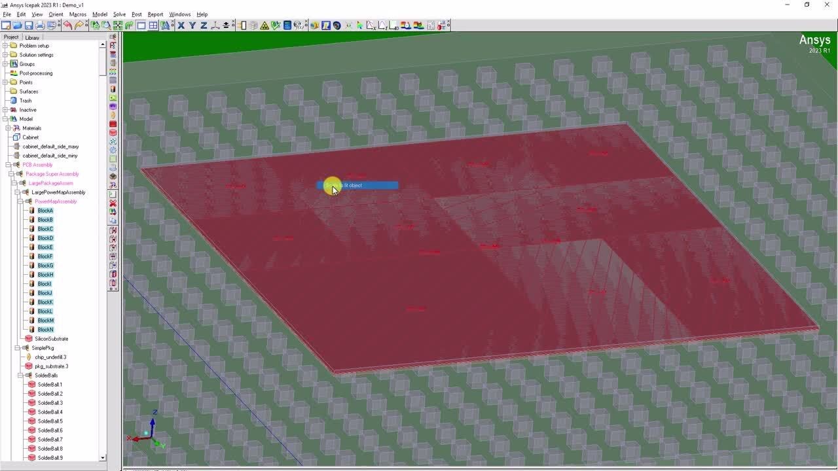Collapse the SimplePkg assembly node
Viewport: 838px width, 471px height.
[x=18, y=348]
